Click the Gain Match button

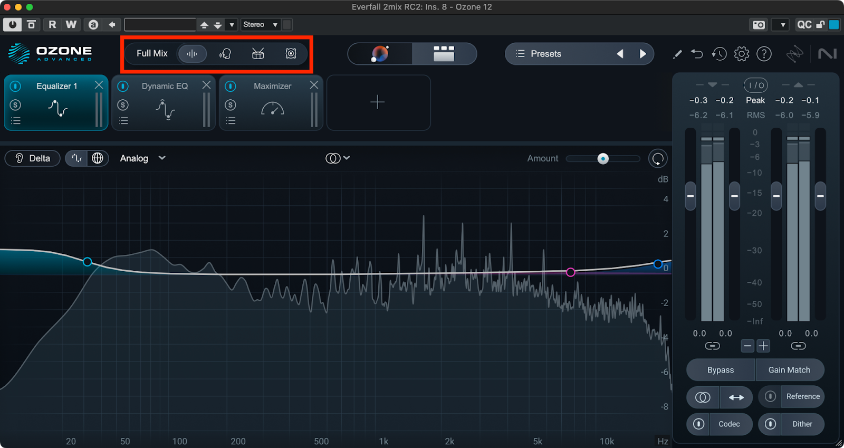click(x=790, y=370)
